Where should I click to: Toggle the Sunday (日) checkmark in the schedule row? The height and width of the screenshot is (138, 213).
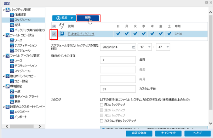click(118, 34)
